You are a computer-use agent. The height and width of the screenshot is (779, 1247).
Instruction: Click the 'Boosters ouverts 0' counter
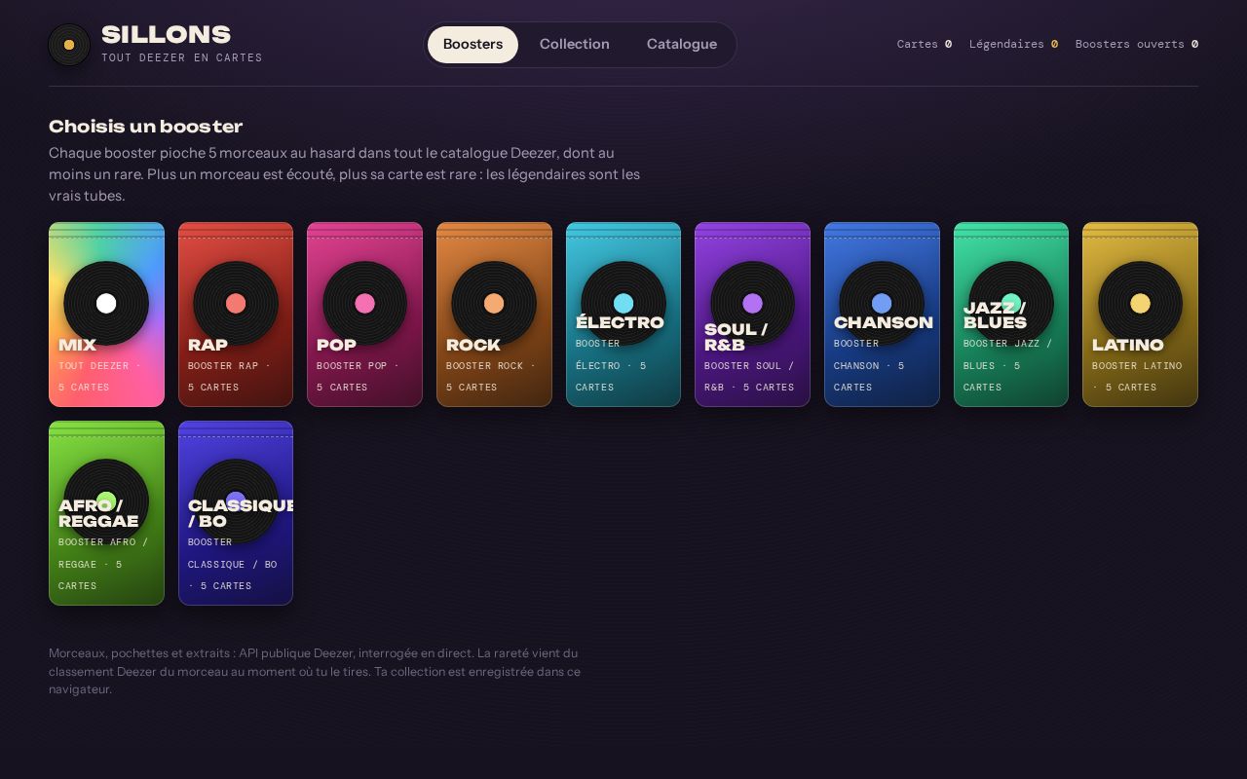click(1137, 45)
